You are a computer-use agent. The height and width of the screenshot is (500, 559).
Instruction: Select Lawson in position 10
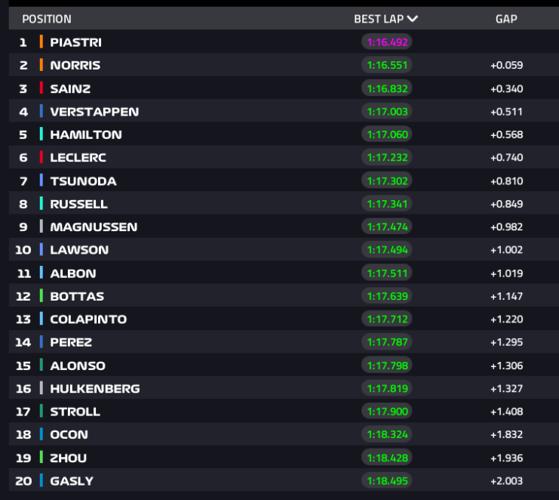(x=79, y=250)
